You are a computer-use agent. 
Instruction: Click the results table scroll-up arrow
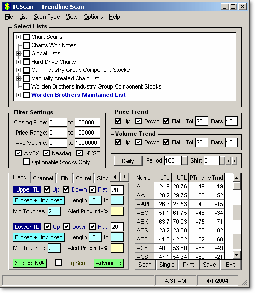(236, 178)
